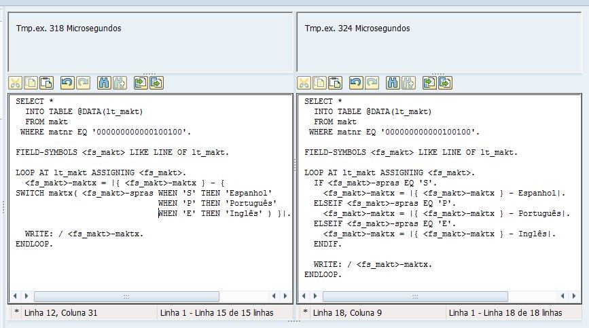Click 'IF <fs_makt>-spras EQ 'S'.' line
Viewport: 589px width, 328px height.
375,183
